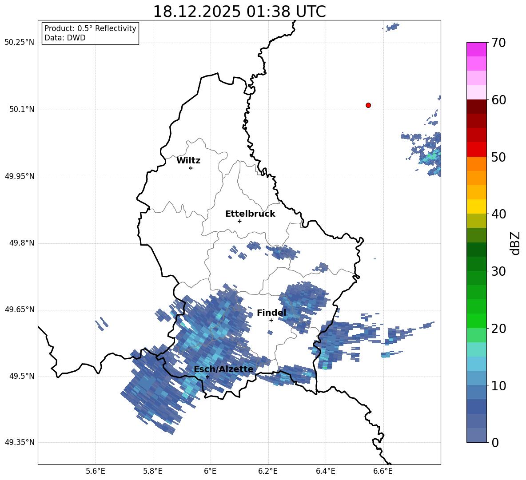Screen dimensions: 526x480
Task: Select the Findel label
Action: (x=271, y=313)
